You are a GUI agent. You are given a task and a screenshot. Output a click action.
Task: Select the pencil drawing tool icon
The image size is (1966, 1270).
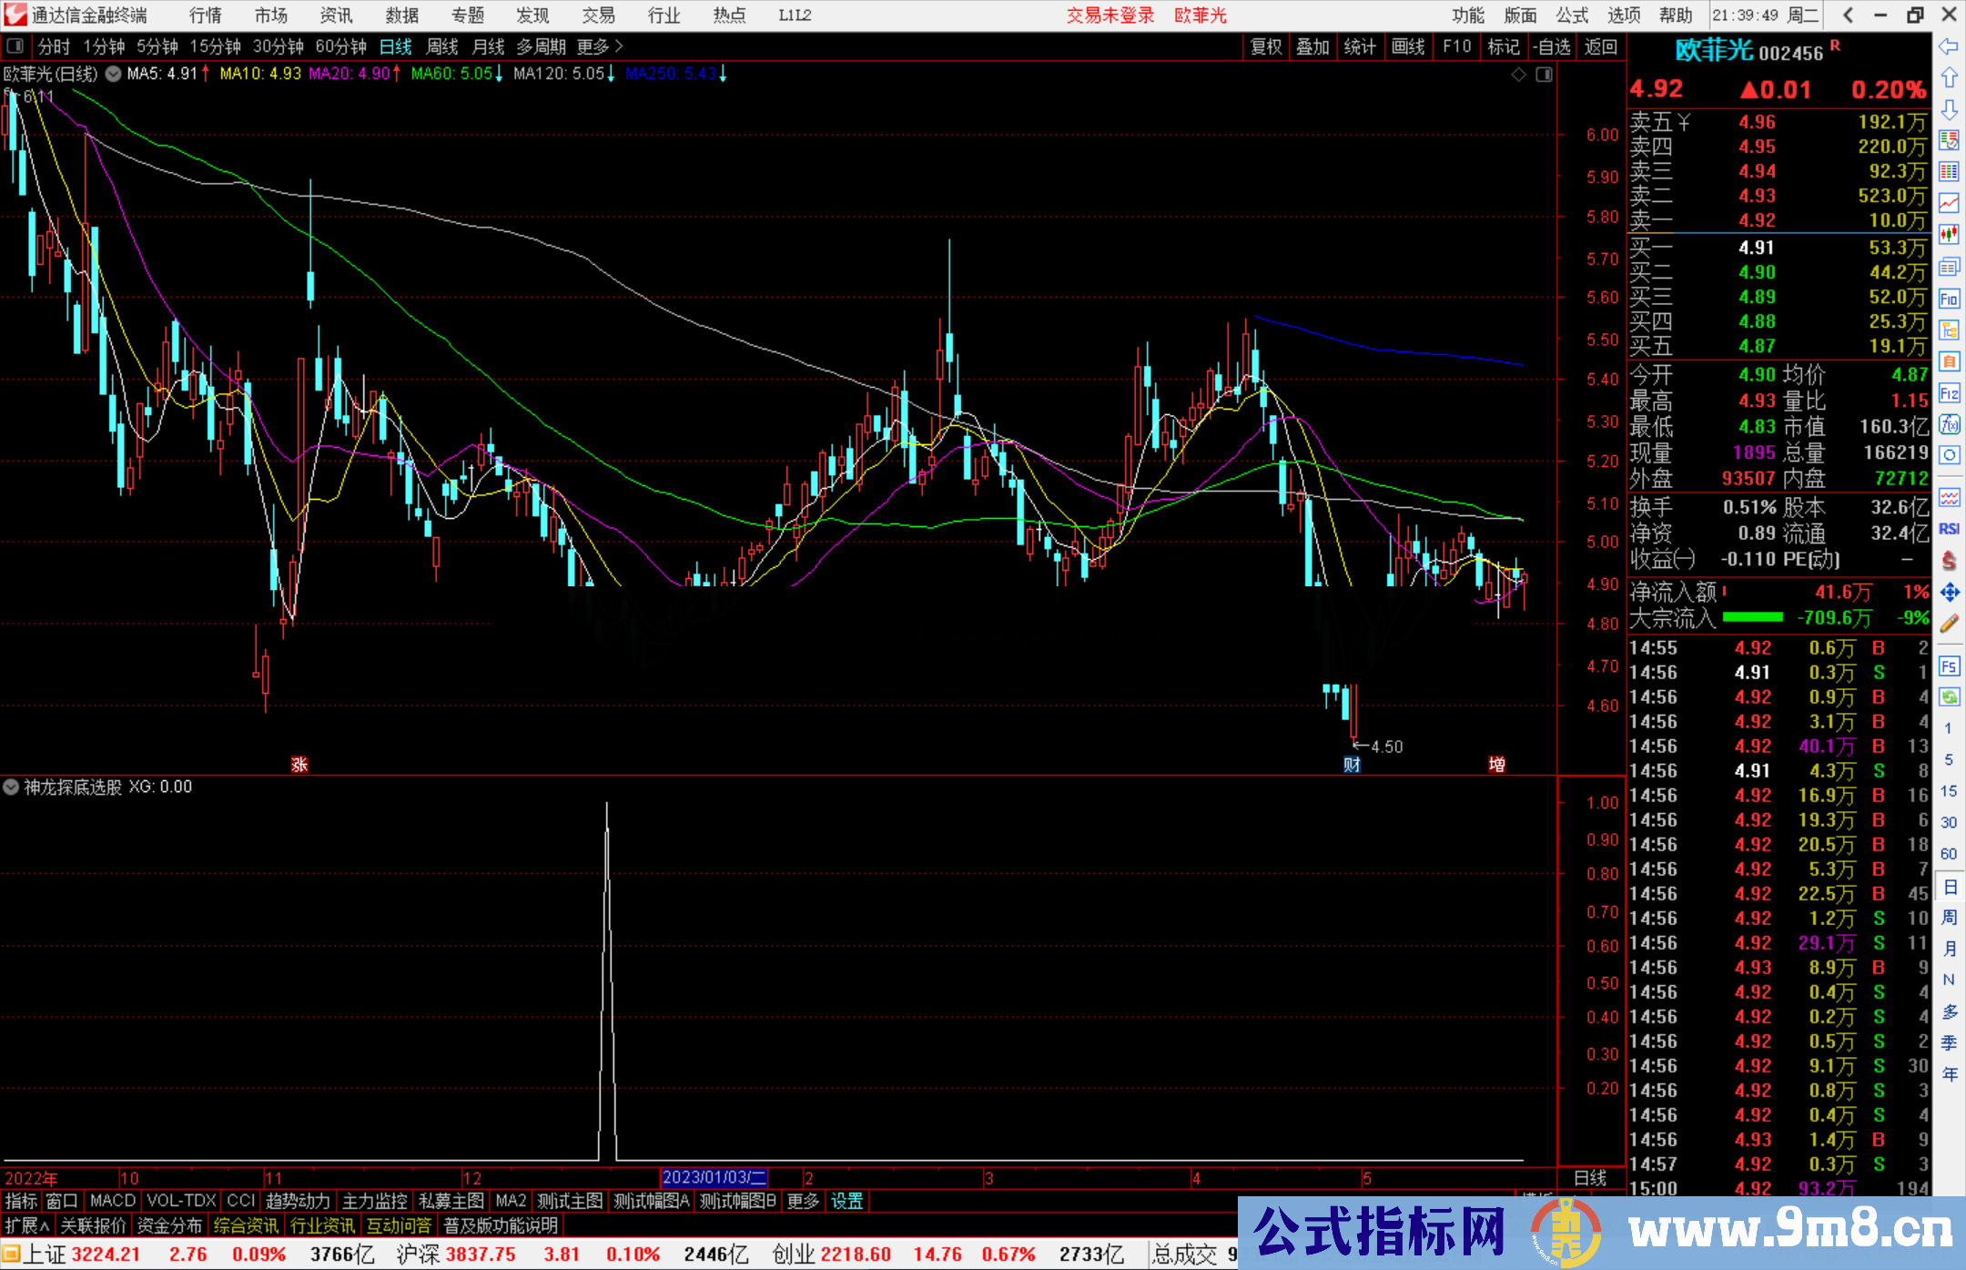pyautogui.click(x=1949, y=624)
